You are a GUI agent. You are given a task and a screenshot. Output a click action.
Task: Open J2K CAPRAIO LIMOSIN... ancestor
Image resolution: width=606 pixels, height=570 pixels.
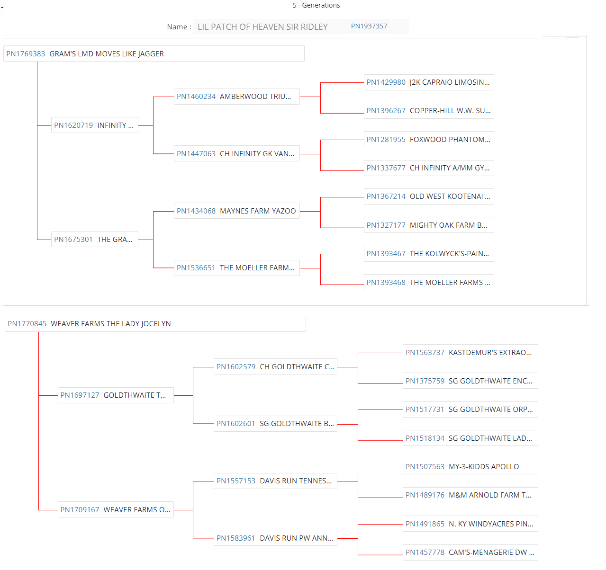click(x=428, y=82)
